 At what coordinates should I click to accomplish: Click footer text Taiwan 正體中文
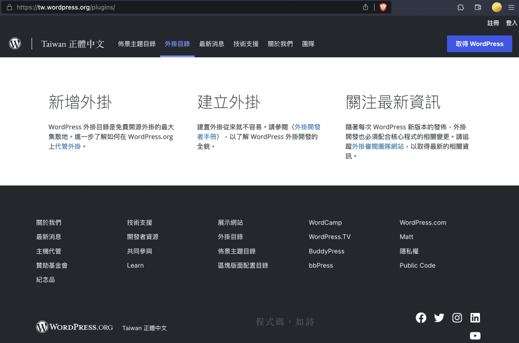(144, 328)
